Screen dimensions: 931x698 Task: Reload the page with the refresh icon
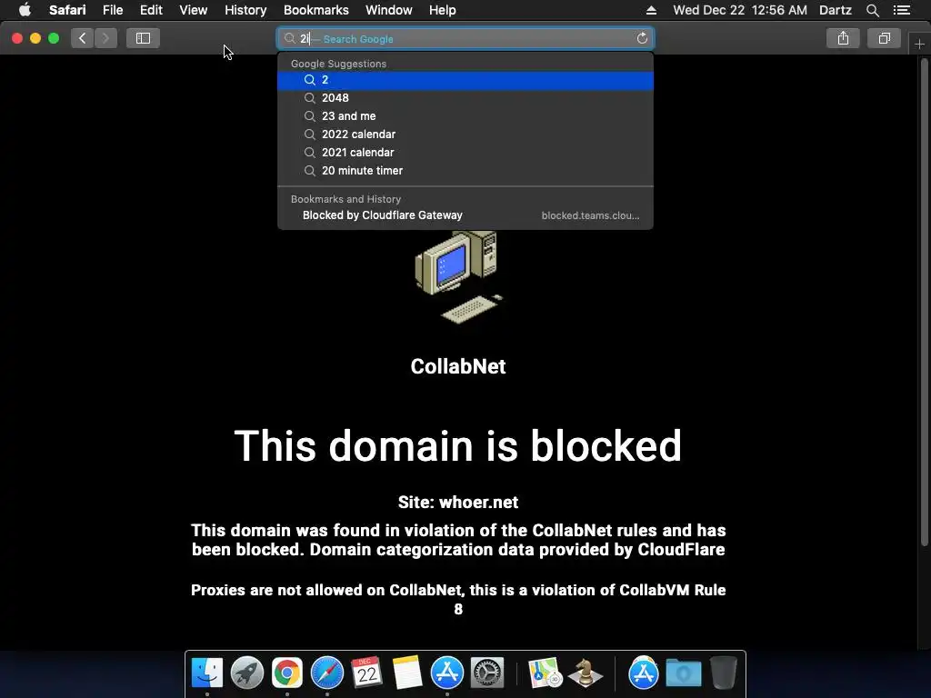point(642,38)
